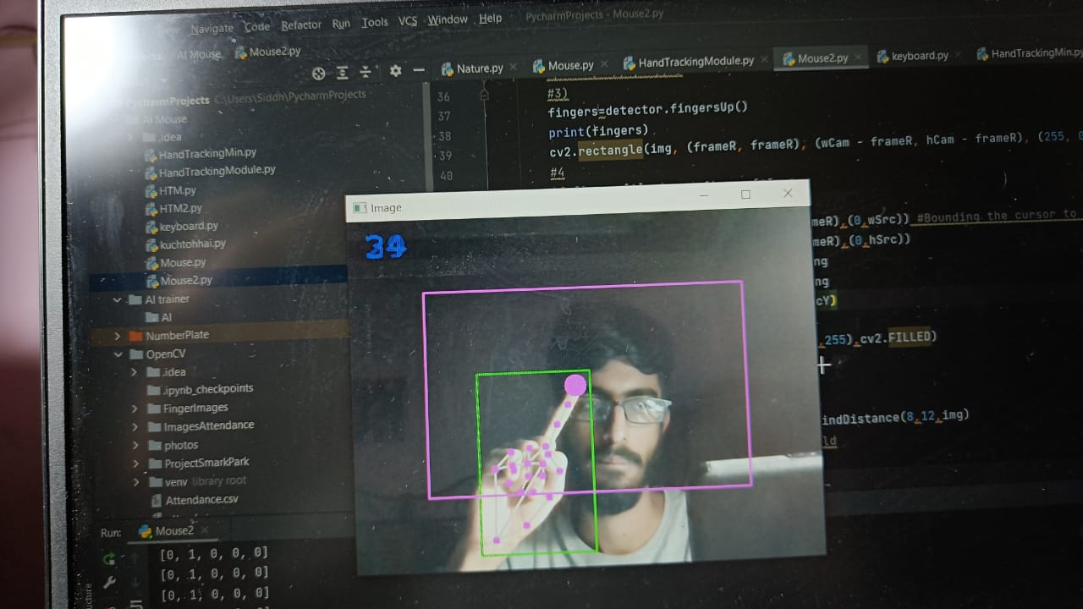Expand the NumberPlate folder
The width and height of the screenshot is (1083, 609).
pyautogui.click(x=118, y=335)
